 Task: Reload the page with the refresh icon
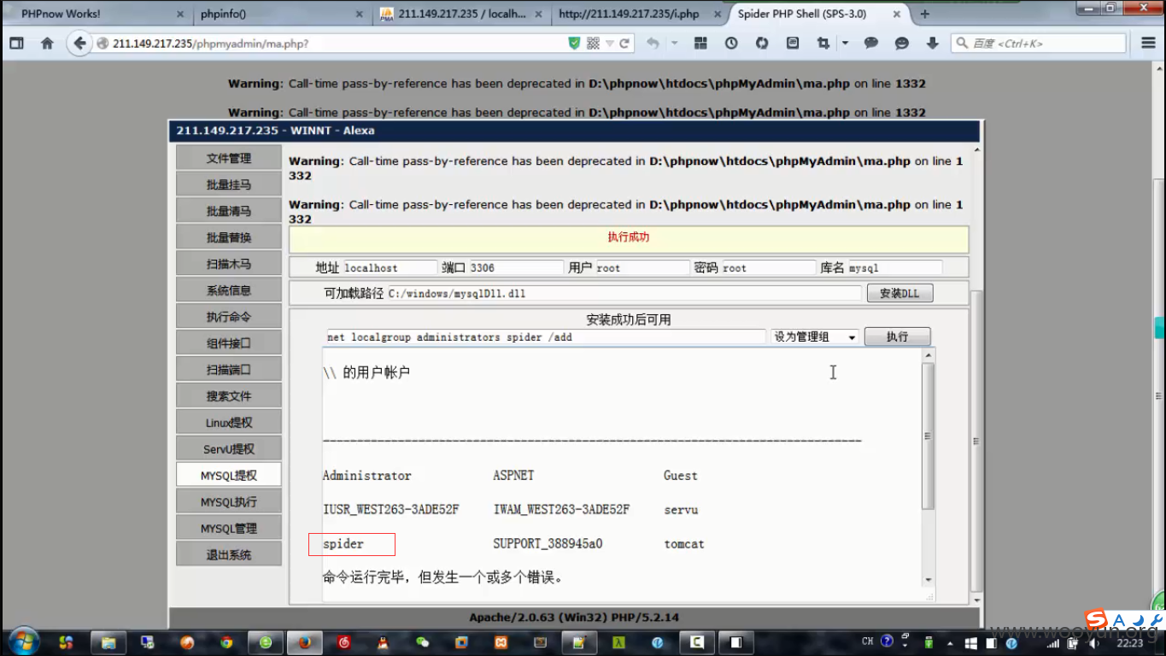(x=624, y=43)
